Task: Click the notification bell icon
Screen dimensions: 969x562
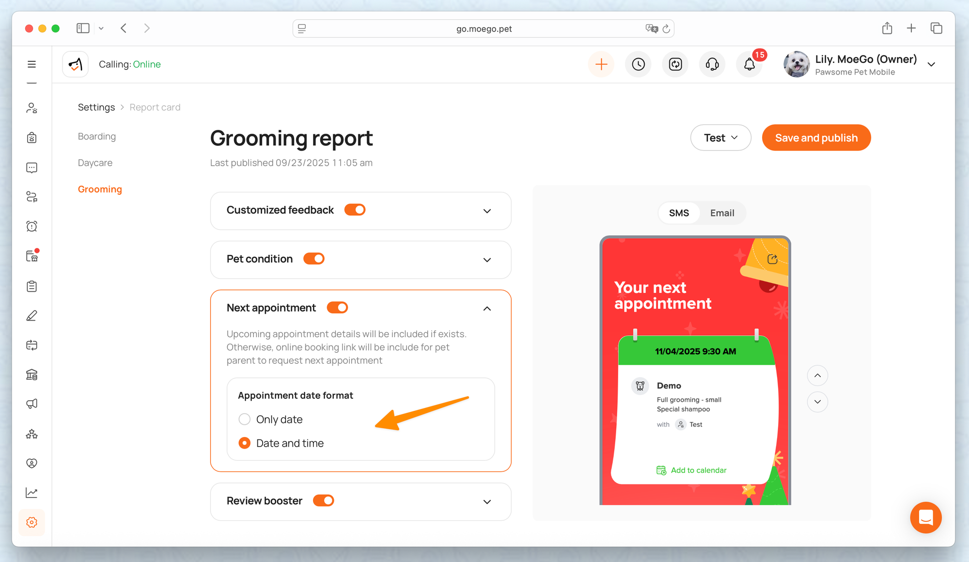Action: (x=749, y=64)
